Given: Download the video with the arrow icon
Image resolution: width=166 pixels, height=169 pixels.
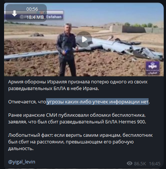Looking at the screenshot, I should 14,13.
